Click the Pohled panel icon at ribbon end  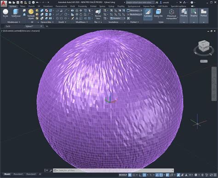coord(204,11)
